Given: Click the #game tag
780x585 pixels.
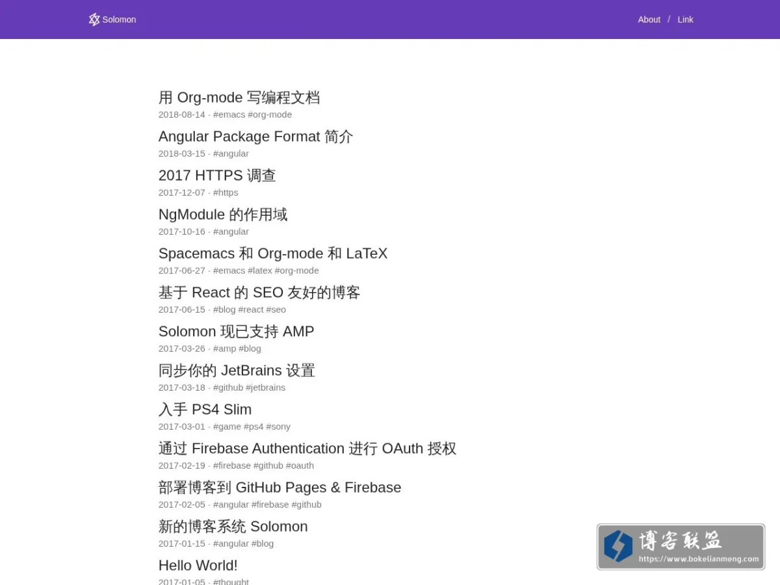Looking at the screenshot, I should [x=227, y=426].
